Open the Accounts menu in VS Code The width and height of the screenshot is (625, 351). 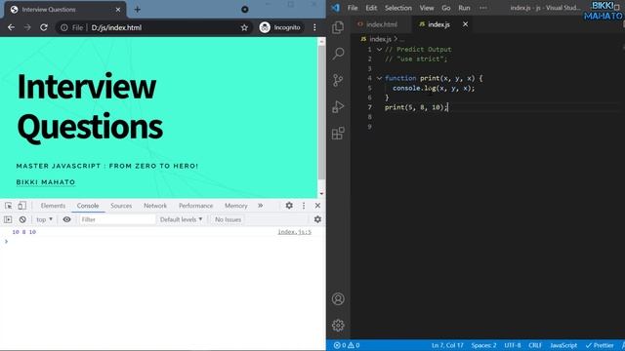(x=338, y=299)
